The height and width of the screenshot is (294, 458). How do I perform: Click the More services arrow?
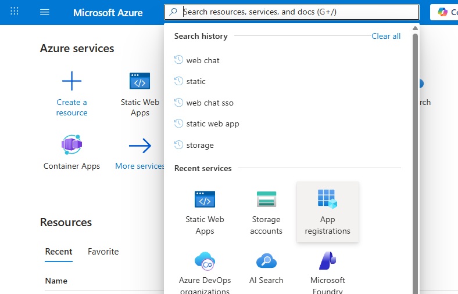[x=139, y=146]
